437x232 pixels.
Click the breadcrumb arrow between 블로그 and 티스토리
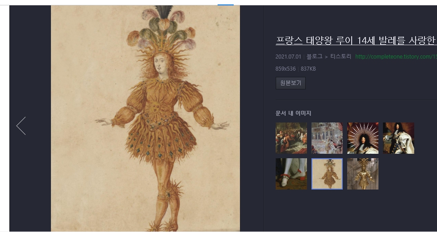click(x=326, y=57)
